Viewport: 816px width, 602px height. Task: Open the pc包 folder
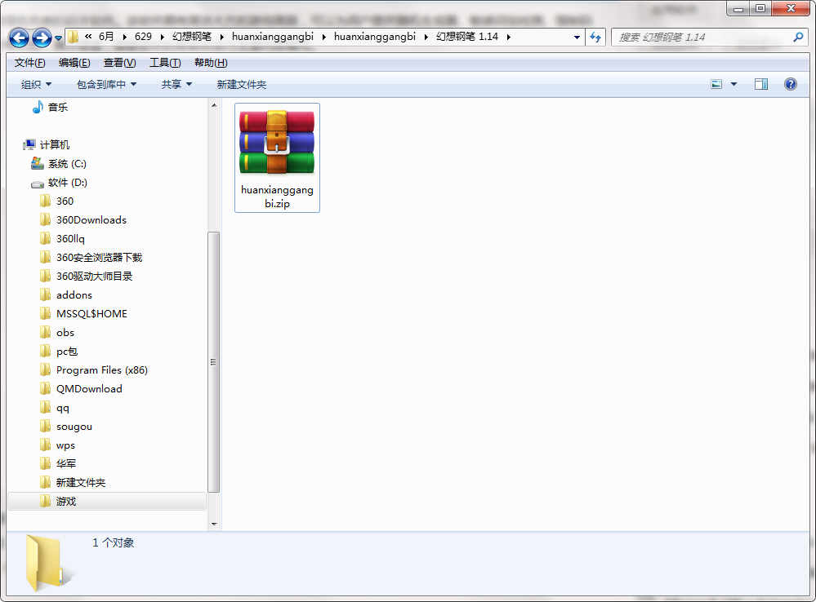[x=67, y=352]
